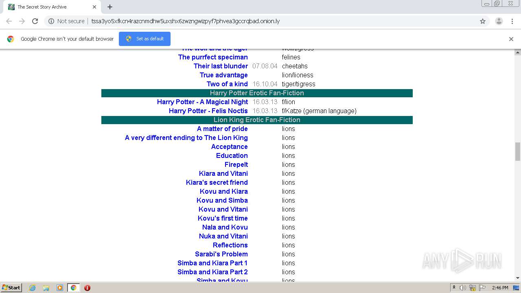The image size is (521, 293).
Task: Open the Chrome three-dot menu
Action: (x=512, y=21)
